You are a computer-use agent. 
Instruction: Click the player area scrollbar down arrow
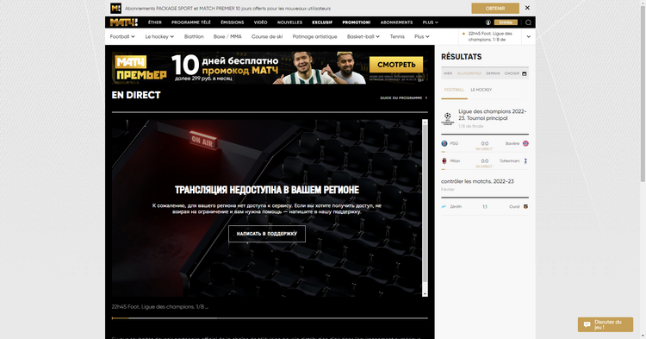pyautogui.click(x=425, y=294)
